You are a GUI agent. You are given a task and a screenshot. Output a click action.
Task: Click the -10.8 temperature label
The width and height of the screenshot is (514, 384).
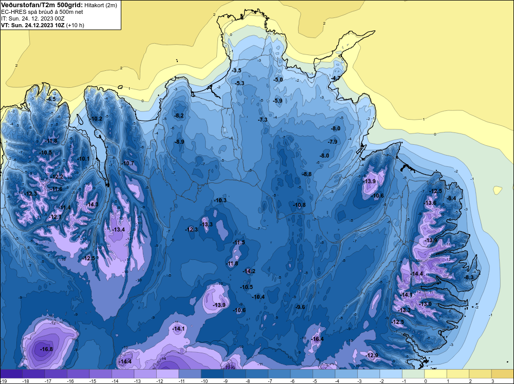point(299,205)
